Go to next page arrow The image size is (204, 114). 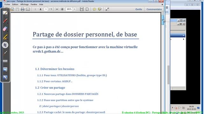(x=40, y=9)
